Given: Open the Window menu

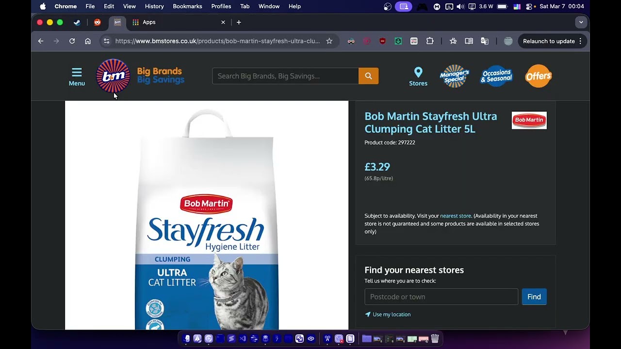Looking at the screenshot, I should click(x=269, y=6).
